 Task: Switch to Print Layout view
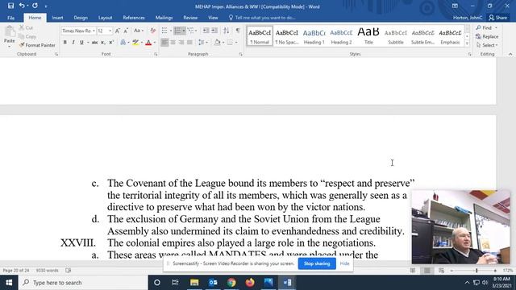click(427, 271)
